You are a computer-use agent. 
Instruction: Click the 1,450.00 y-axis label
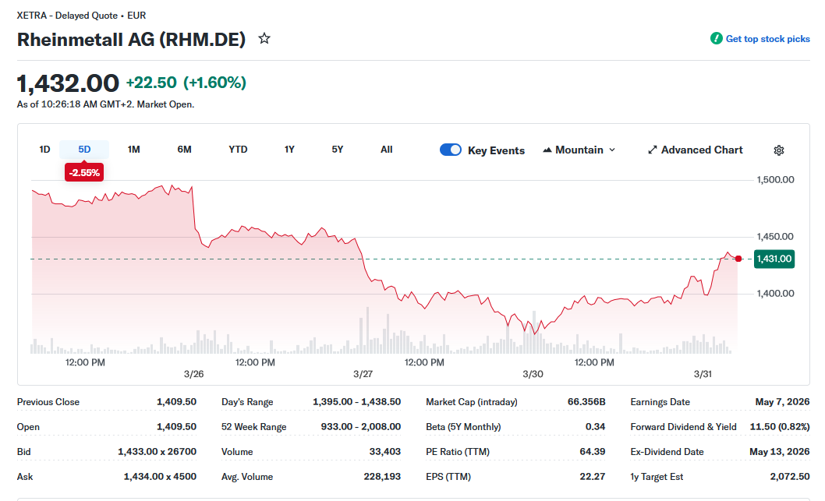(x=776, y=237)
